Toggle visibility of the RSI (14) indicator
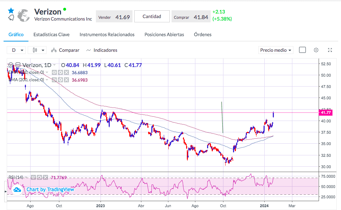This screenshot has width=341, height=210. (x=33, y=178)
